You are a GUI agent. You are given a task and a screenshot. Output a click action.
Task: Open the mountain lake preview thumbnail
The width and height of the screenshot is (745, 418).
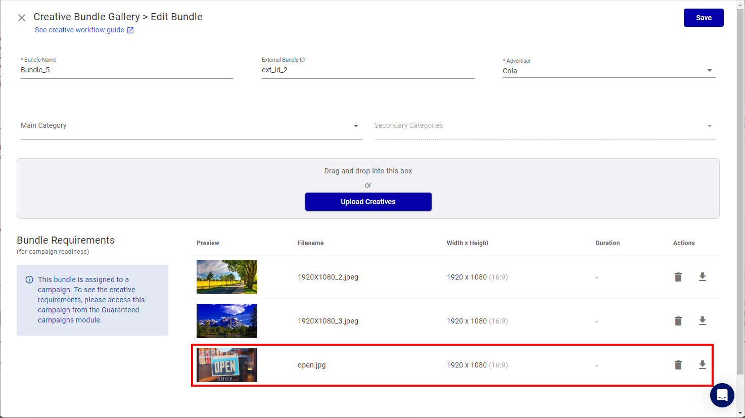pos(227,321)
